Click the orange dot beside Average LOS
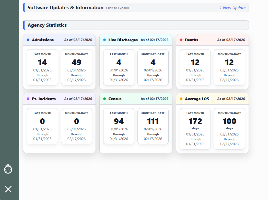Viewport: 268px width, 200px height. (181, 99)
